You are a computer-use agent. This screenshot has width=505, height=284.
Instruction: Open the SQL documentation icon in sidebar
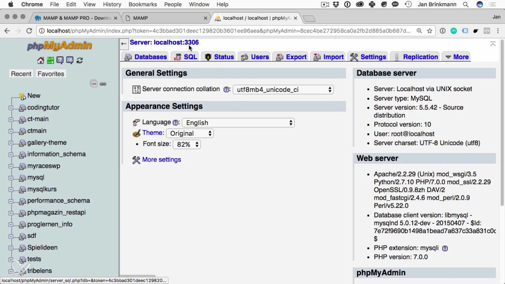click(x=70, y=60)
